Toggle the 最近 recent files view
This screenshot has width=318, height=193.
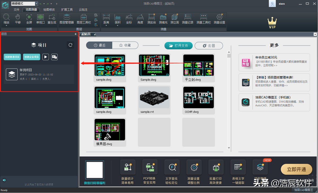coord(99,45)
